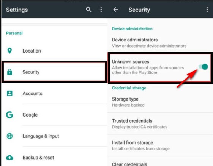Tap the Security padlock icon
Image resolution: width=213 pixels, height=166 pixels.
click(9, 72)
